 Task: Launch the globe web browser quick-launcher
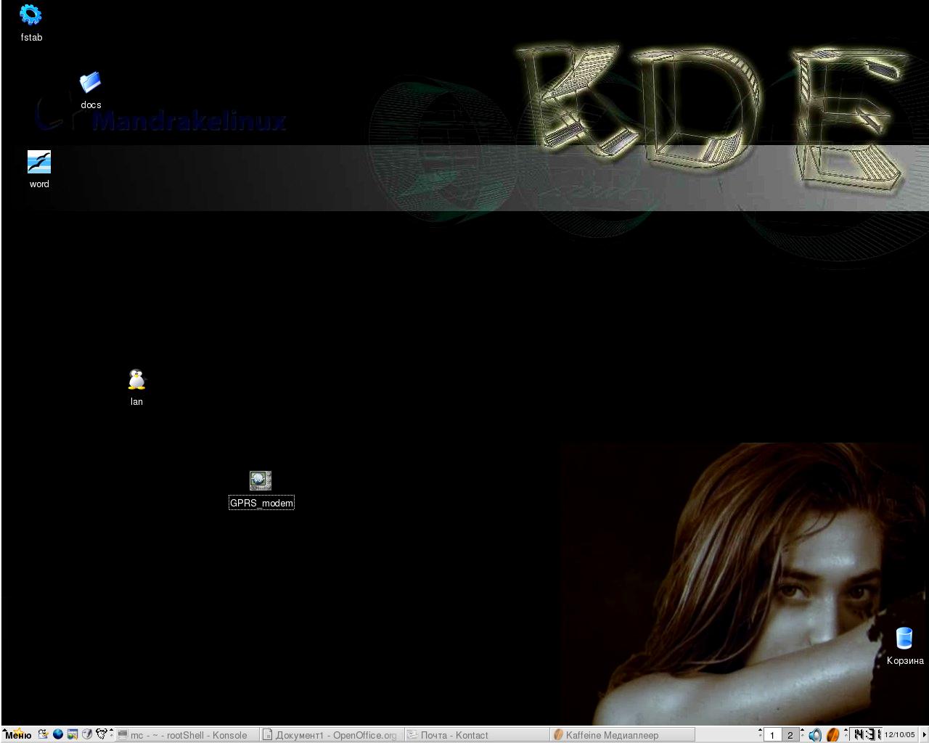click(58, 734)
